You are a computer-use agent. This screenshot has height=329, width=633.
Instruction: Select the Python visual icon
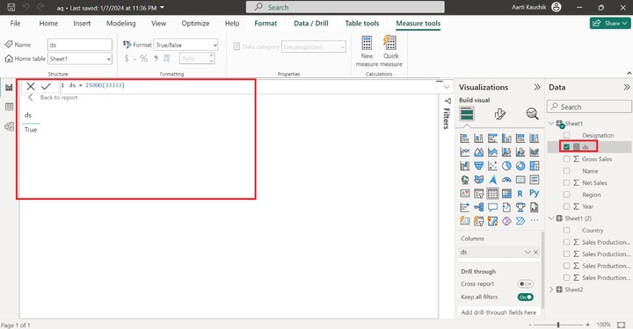[535, 193]
